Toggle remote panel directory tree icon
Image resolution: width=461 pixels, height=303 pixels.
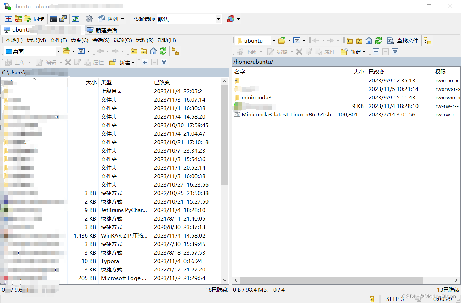[x=427, y=41]
